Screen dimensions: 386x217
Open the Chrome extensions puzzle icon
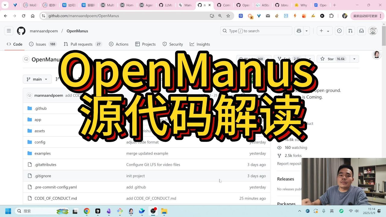click(x=331, y=16)
